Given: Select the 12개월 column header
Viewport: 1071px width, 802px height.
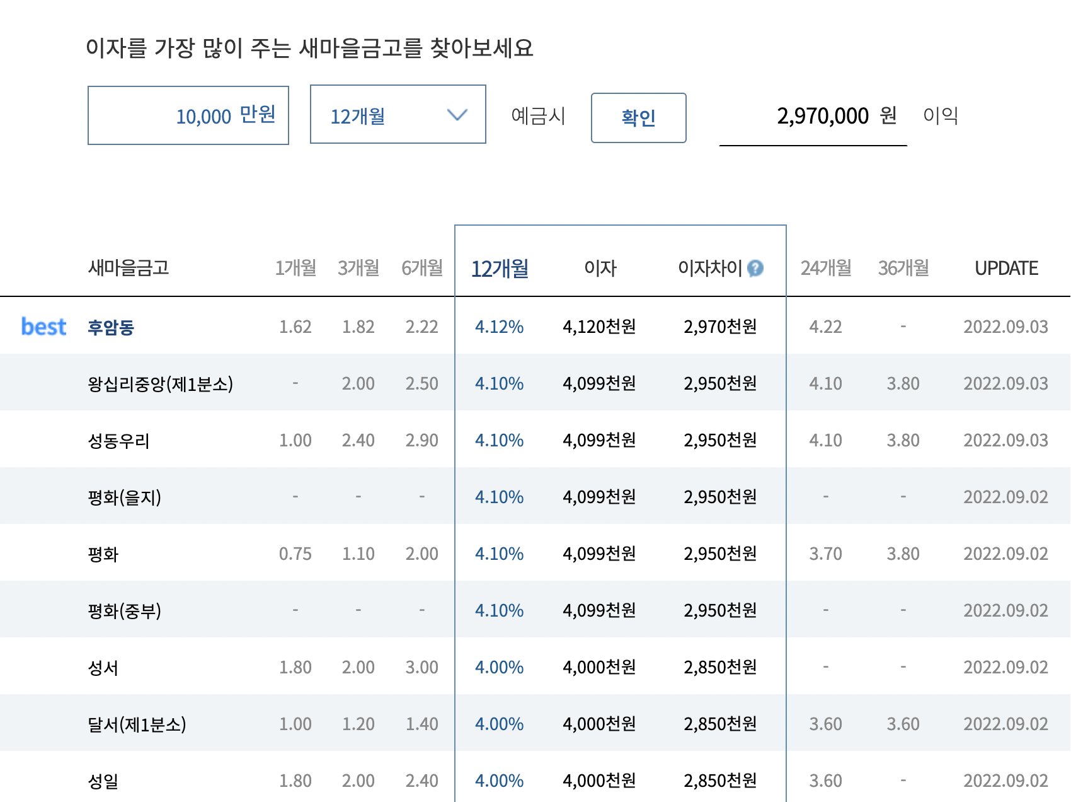Looking at the screenshot, I should tap(500, 269).
